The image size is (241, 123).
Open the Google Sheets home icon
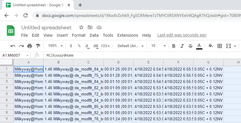coord(11,31)
